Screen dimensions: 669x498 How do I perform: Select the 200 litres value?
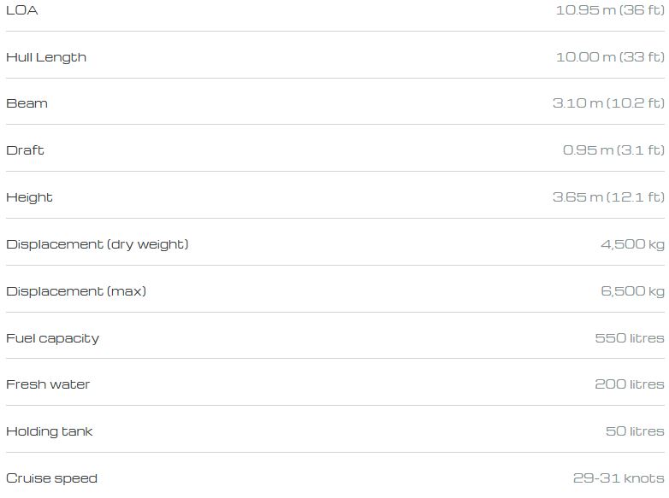629,384
